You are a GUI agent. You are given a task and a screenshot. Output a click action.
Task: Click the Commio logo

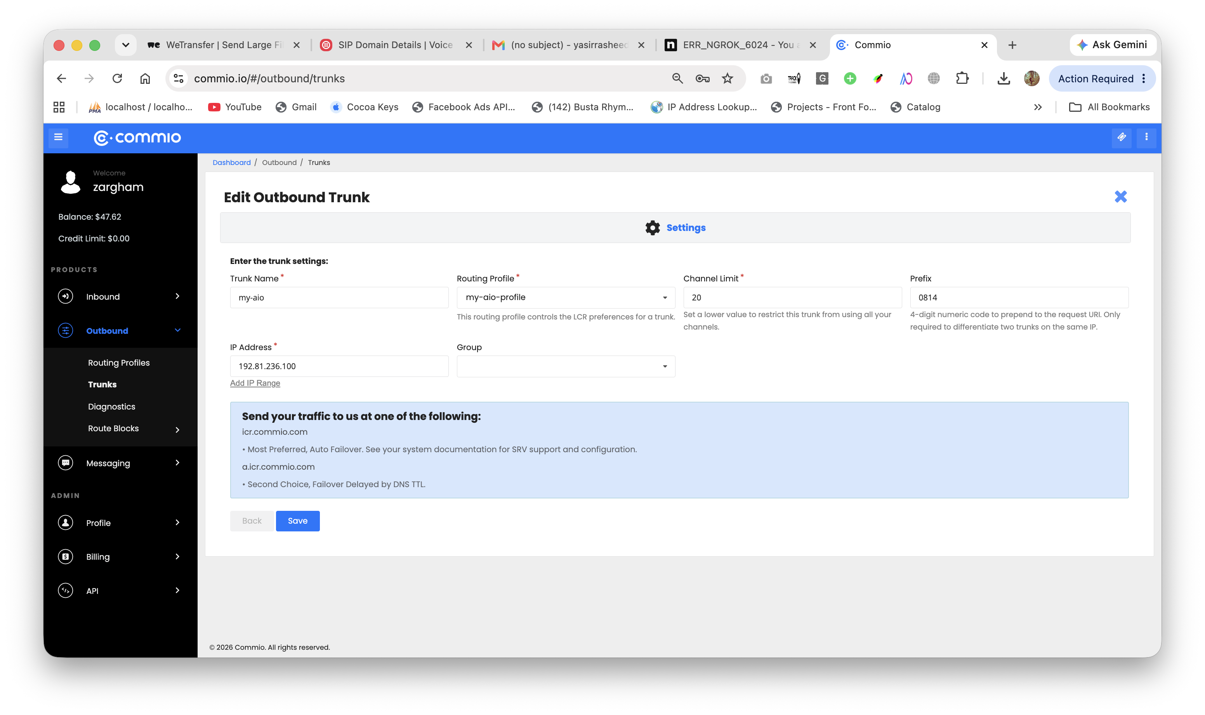137,138
